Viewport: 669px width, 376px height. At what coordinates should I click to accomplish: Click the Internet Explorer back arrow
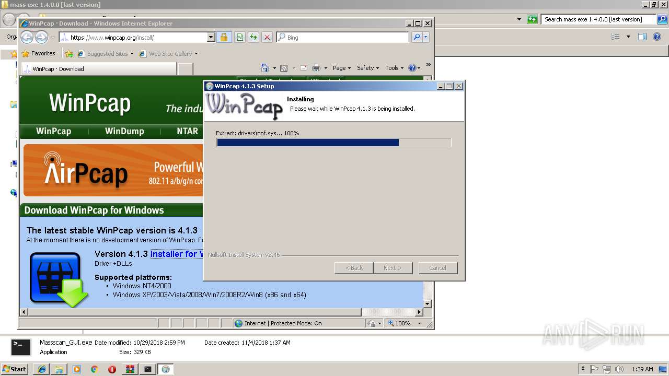(27, 37)
